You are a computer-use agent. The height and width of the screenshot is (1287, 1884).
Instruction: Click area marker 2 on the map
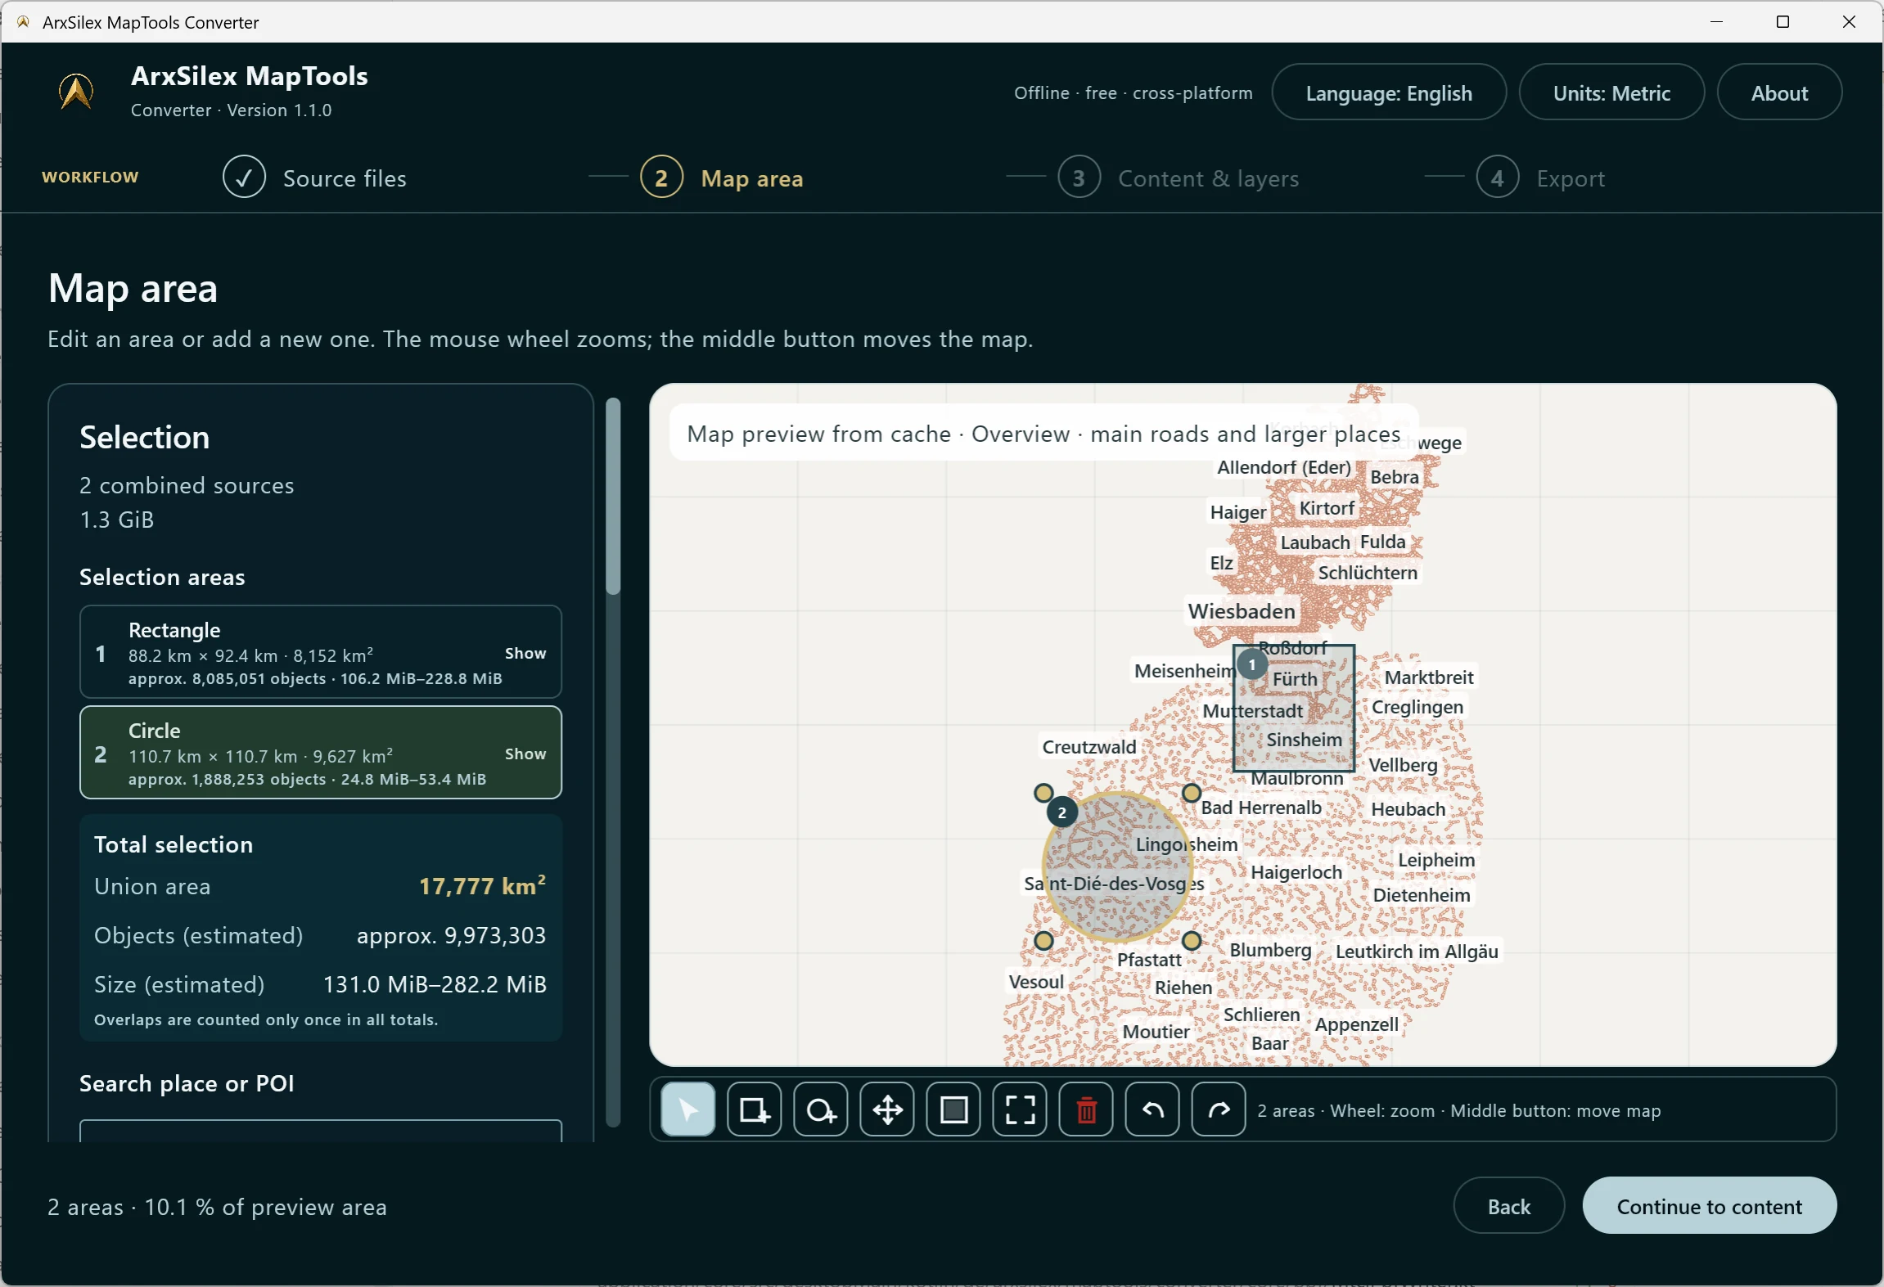point(1061,812)
